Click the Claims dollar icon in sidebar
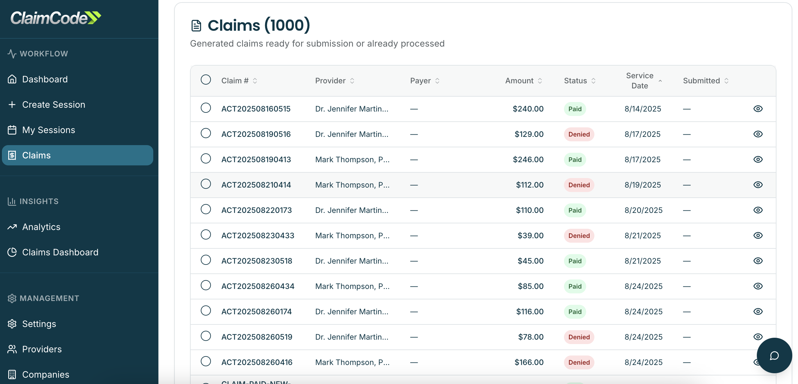Image resolution: width=798 pixels, height=384 pixels. point(12,155)
